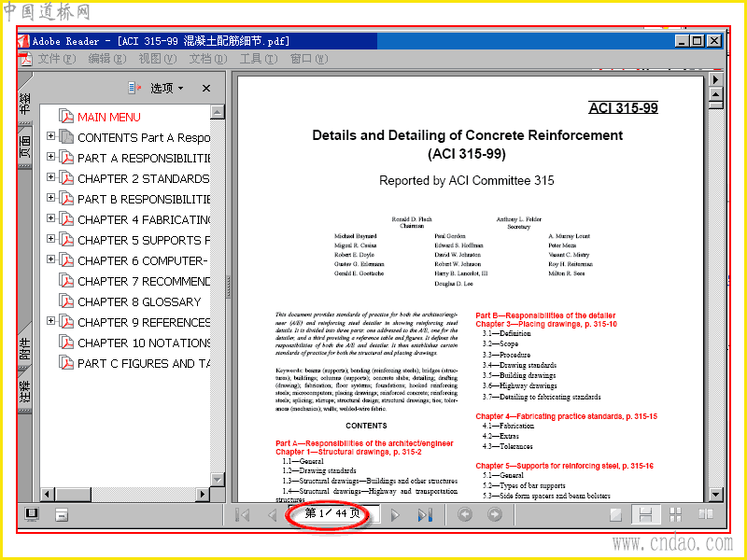Go to next page arrow
The width and height of the screenshot is (747, 560).
(395, 515)
